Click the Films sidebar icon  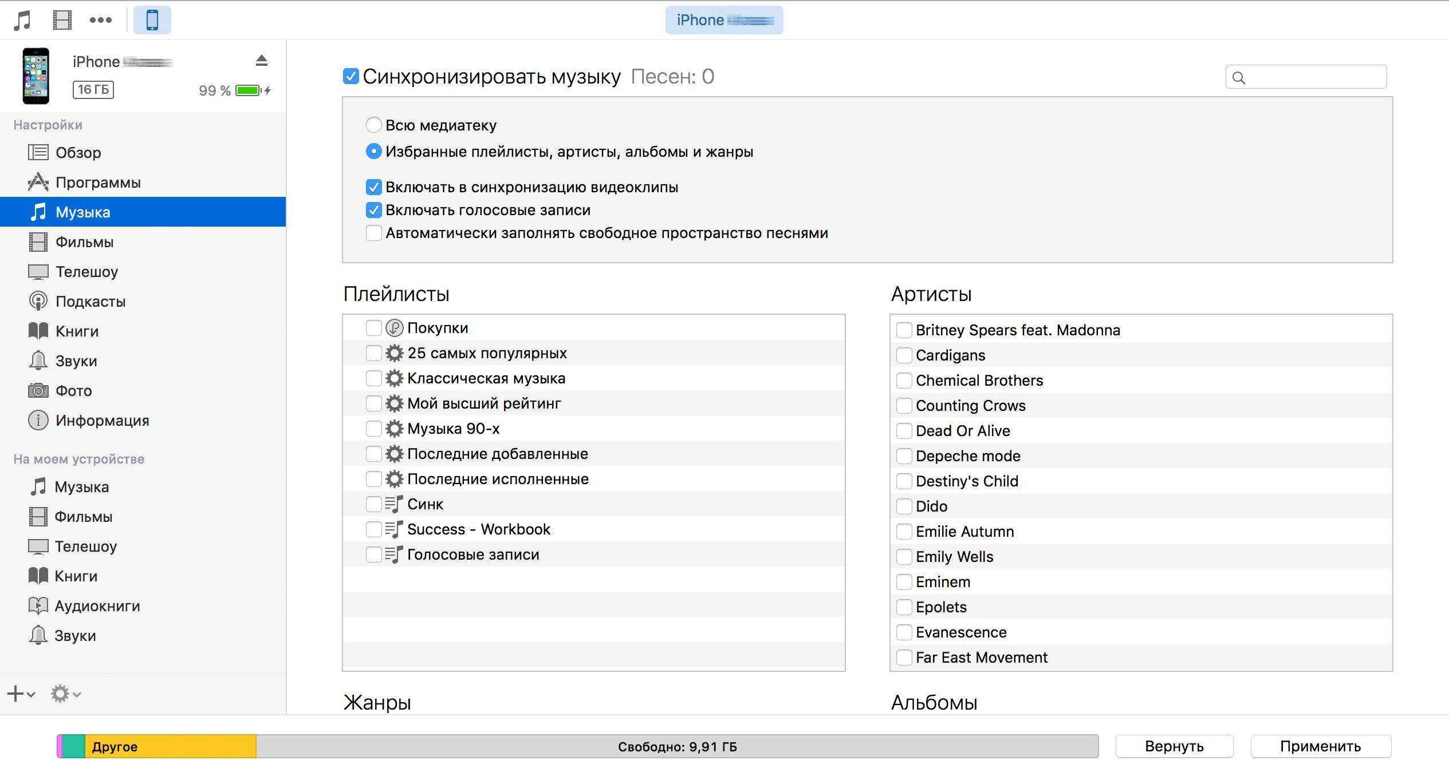pos(37,241)
